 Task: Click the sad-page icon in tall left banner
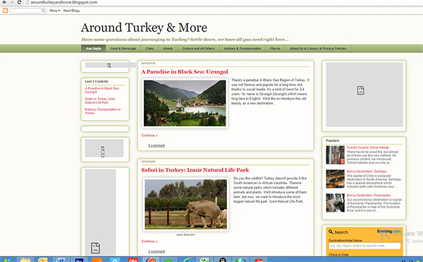[95, 248]
